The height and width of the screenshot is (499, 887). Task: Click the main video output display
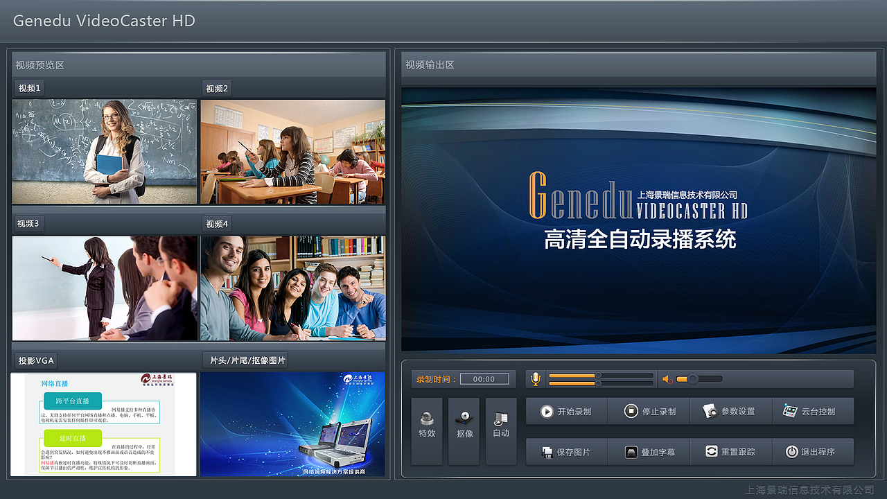(639, 219)
